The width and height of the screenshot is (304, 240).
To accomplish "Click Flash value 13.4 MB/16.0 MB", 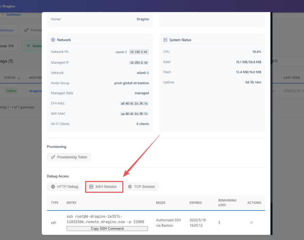I will tap(248, 72).
